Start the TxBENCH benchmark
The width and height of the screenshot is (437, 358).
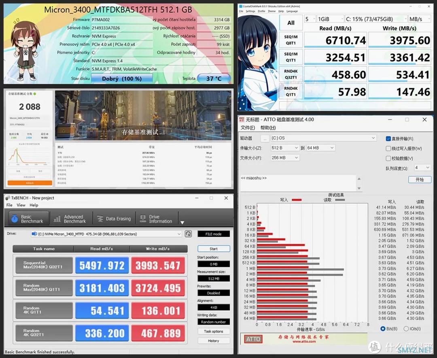pyautogui.click(x=214, y=248)
